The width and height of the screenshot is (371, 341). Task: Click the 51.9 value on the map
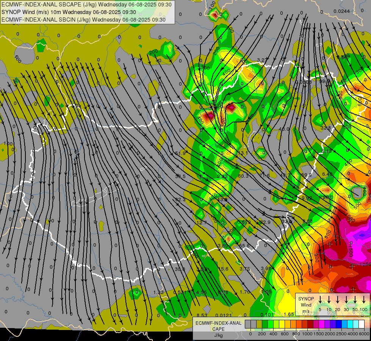click(x=180, y=153)
